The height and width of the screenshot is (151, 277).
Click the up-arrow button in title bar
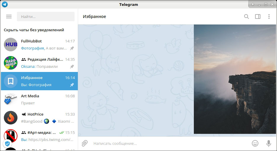253,5
